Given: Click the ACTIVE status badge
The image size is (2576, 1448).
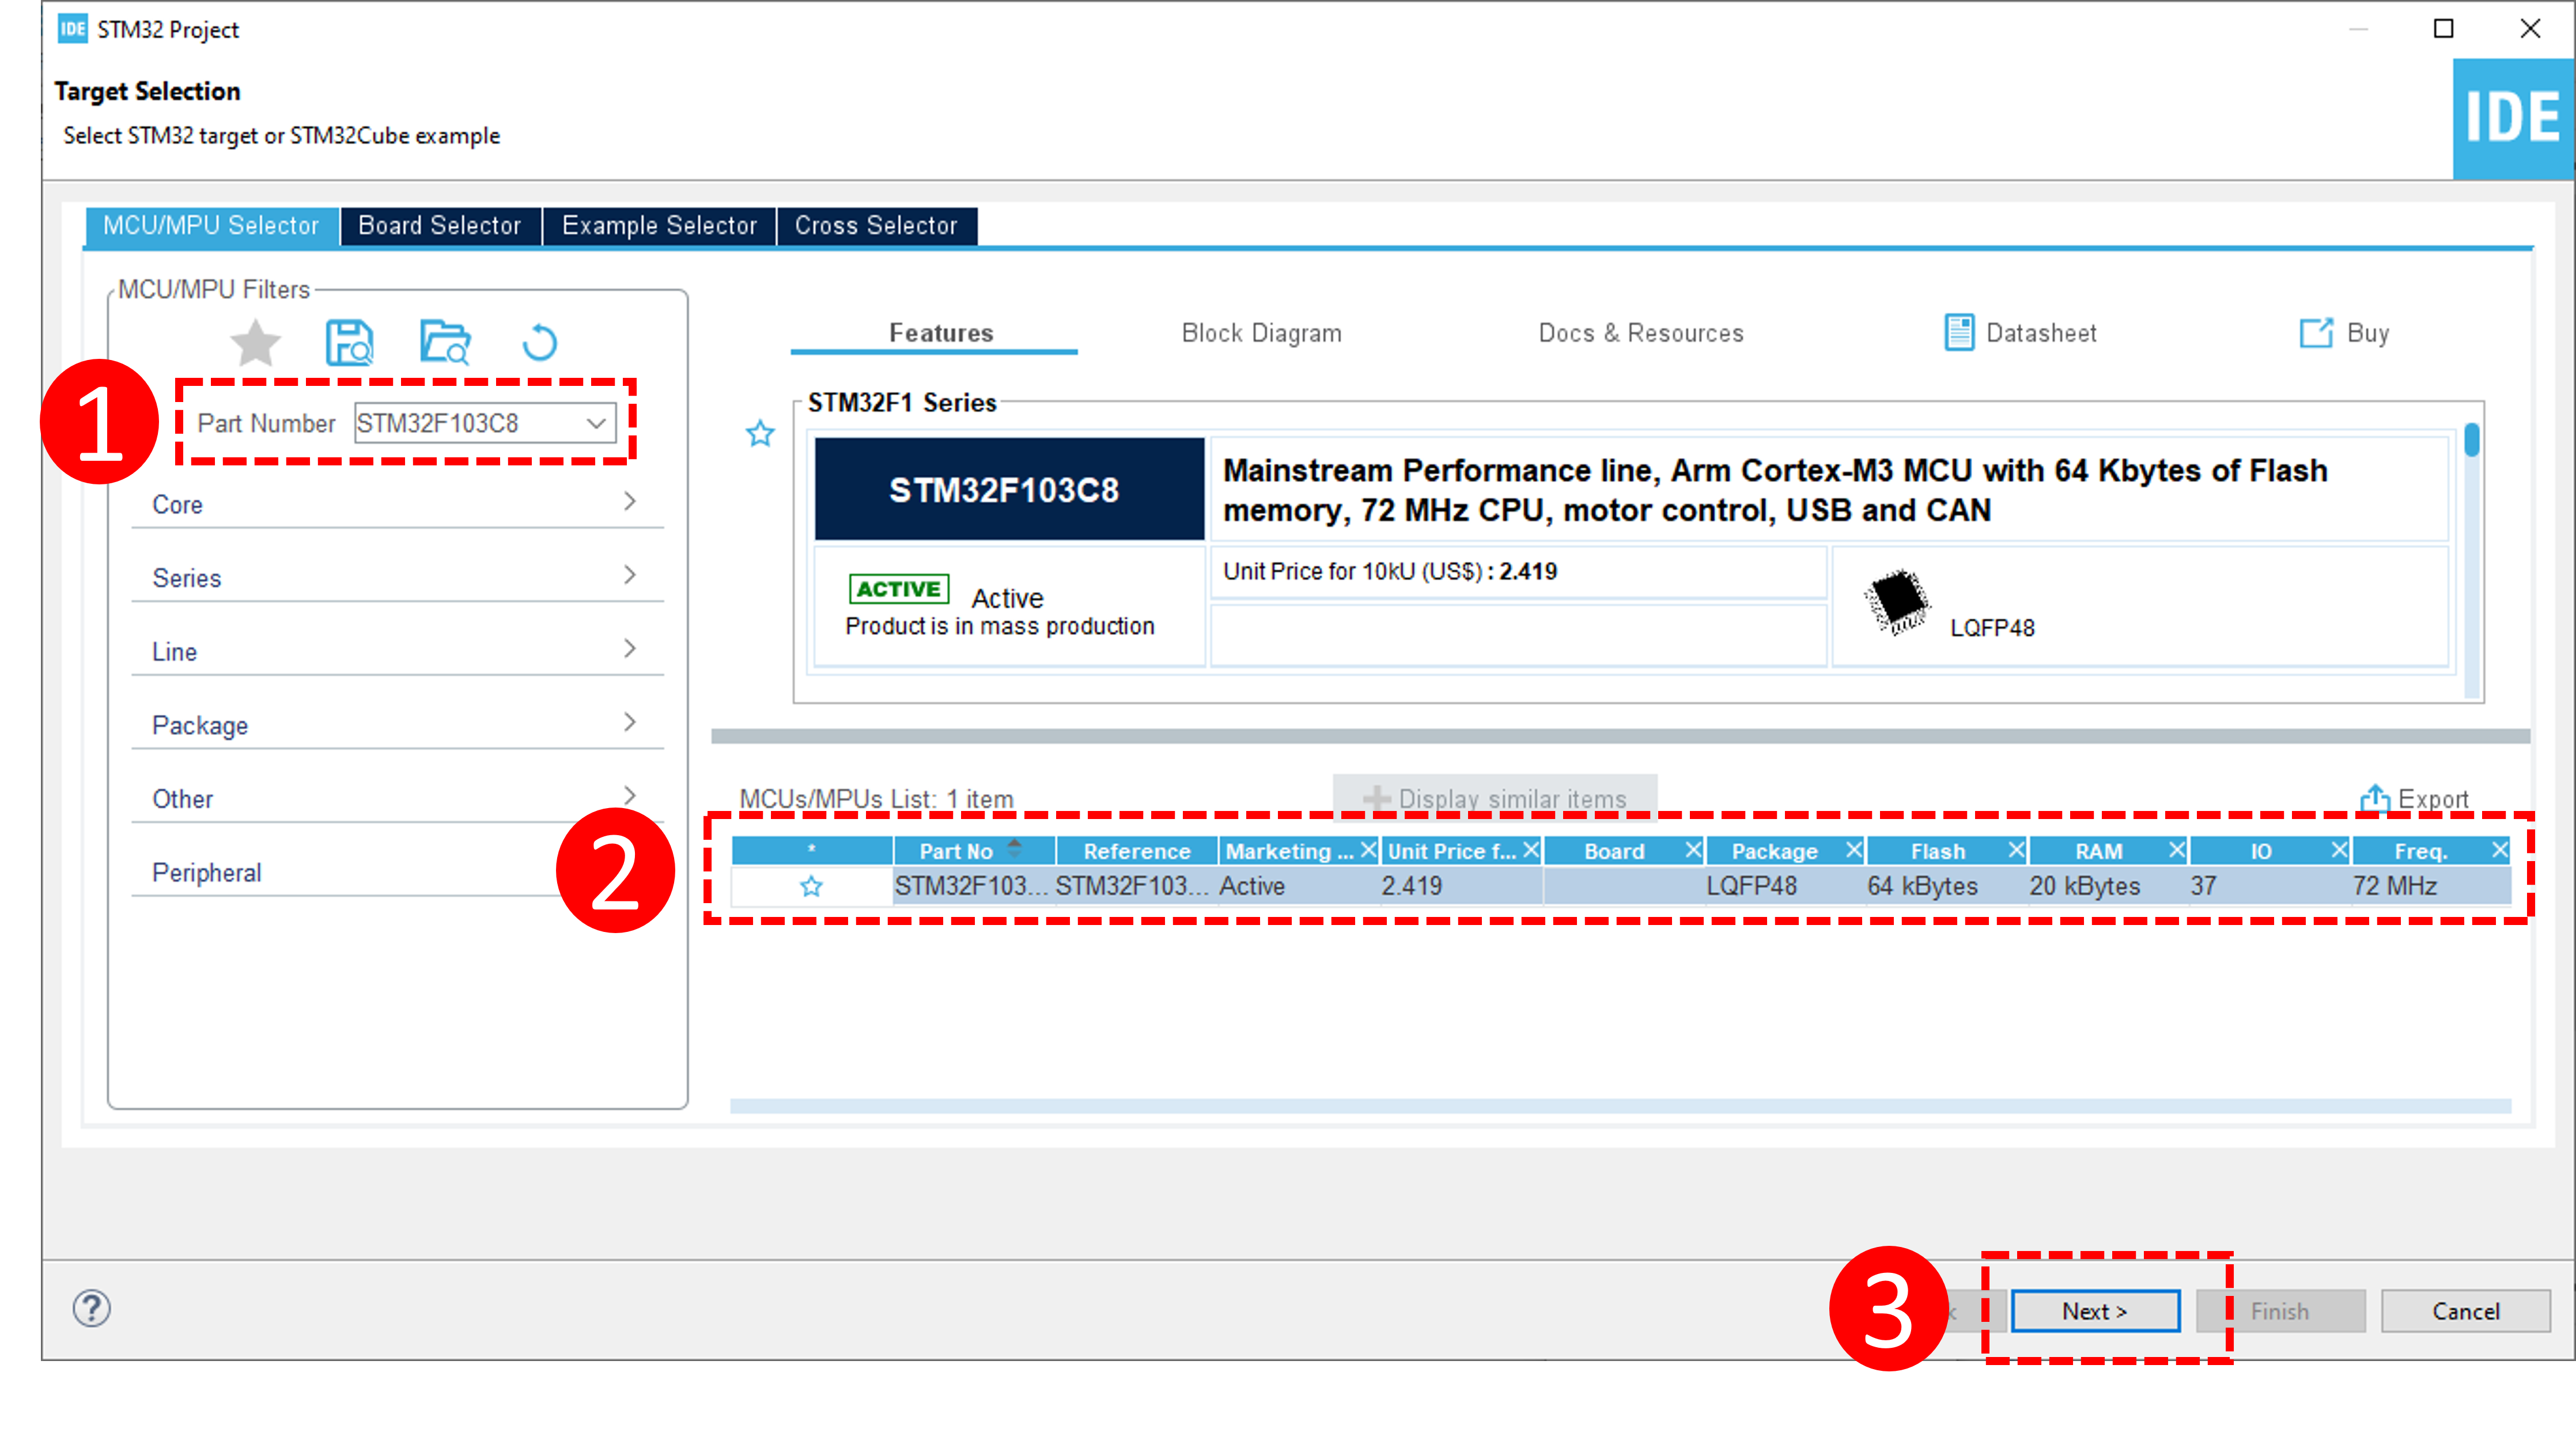Looking at the screenshot, I should click(898, 589).
